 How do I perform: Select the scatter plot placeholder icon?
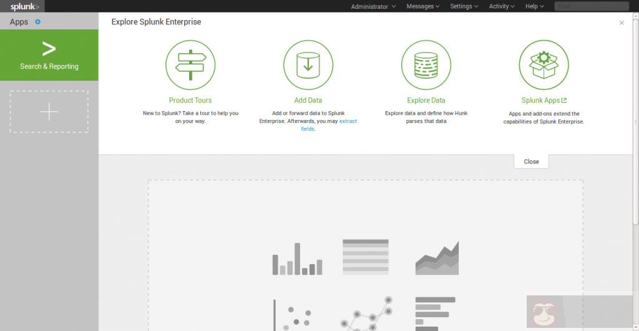point(293,315)
